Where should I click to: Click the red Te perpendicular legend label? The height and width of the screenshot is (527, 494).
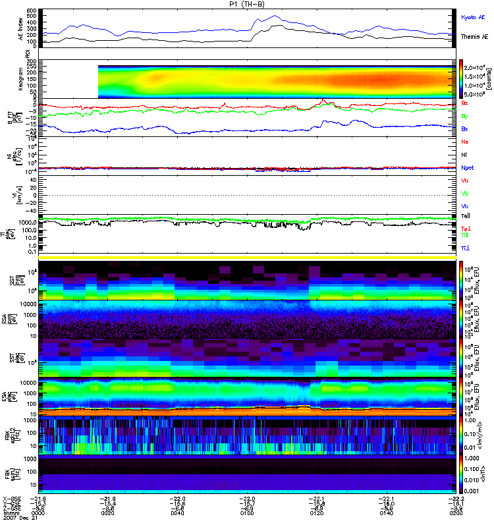466,229
